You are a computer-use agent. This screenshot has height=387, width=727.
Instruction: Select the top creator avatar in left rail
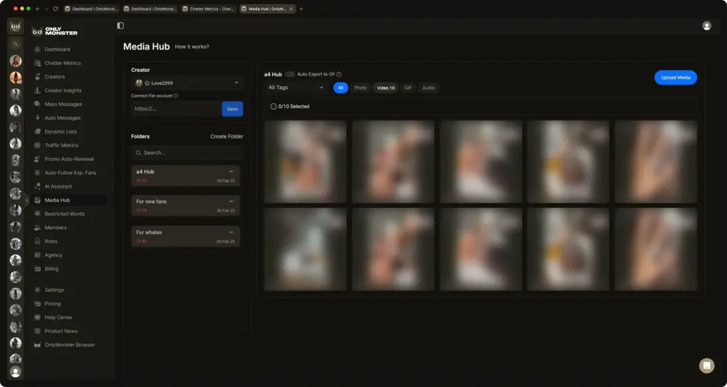pos(16,61)
